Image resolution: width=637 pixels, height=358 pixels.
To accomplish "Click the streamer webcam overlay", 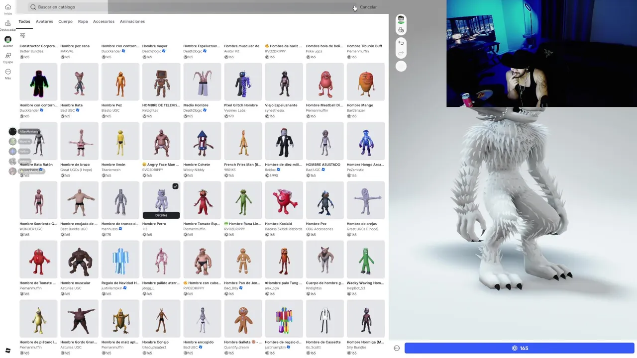I will (x=541, y=53).
